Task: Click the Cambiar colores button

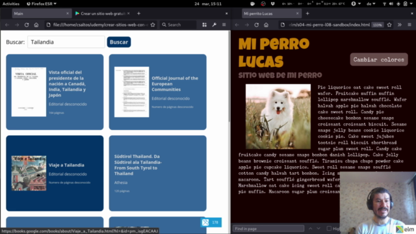Action: pos(379,59)
